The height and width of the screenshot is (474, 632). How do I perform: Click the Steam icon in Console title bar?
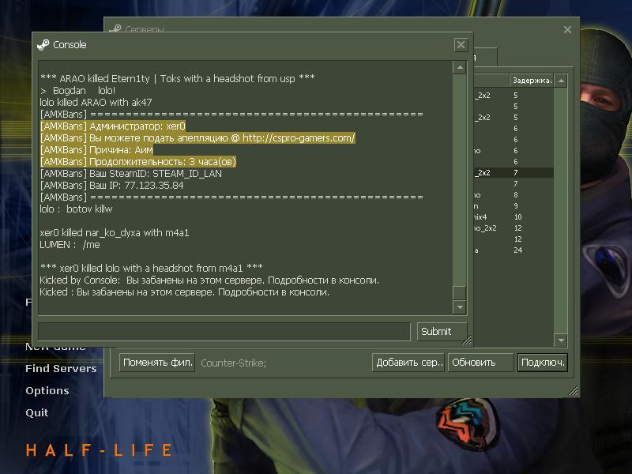coord(43,45)
